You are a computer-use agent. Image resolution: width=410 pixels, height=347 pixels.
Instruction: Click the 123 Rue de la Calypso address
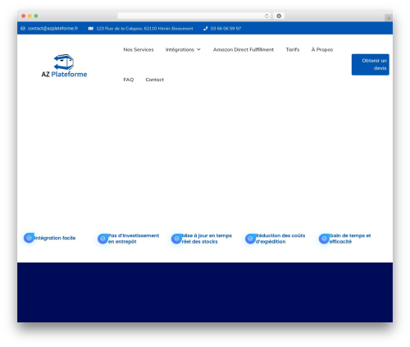point(144,29)
